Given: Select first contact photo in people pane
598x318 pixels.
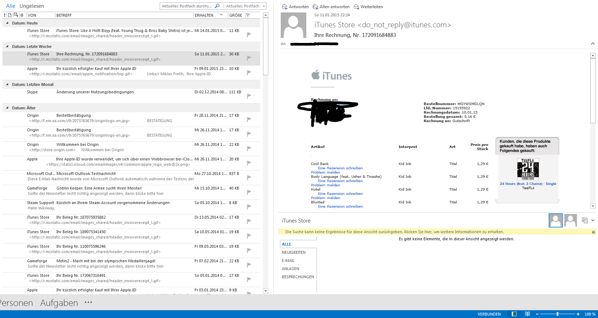Looking at the screenshot, I should 556,220.
